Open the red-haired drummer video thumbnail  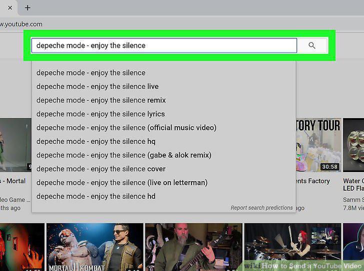[x=292, y=247]
